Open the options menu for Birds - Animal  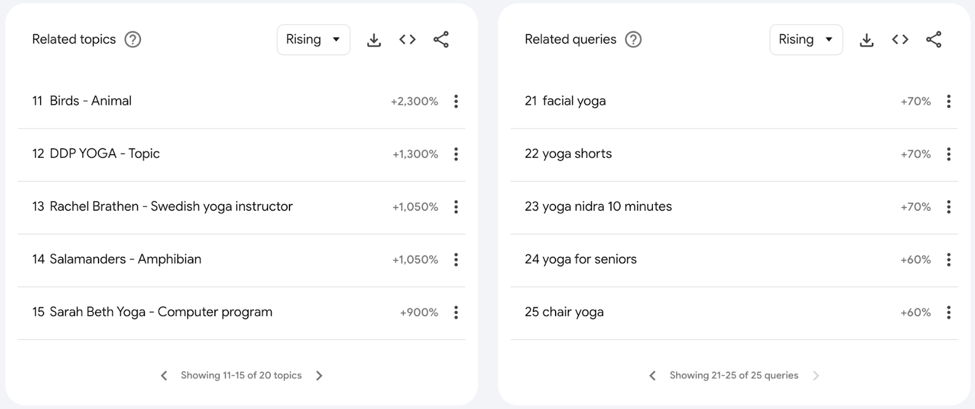point(456,101)
